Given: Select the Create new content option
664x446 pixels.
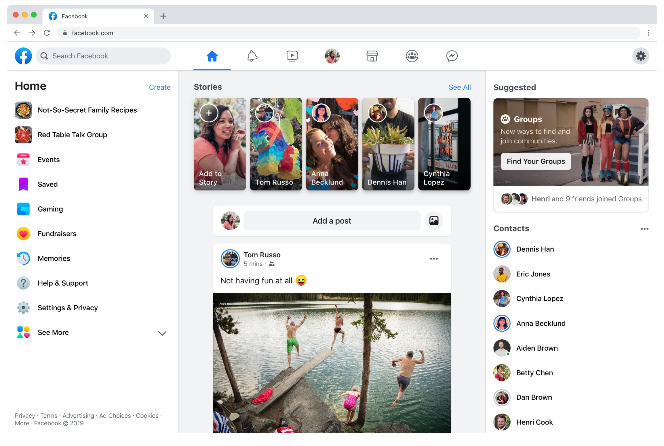Looking at the screenshot, I should click(159, 86).
